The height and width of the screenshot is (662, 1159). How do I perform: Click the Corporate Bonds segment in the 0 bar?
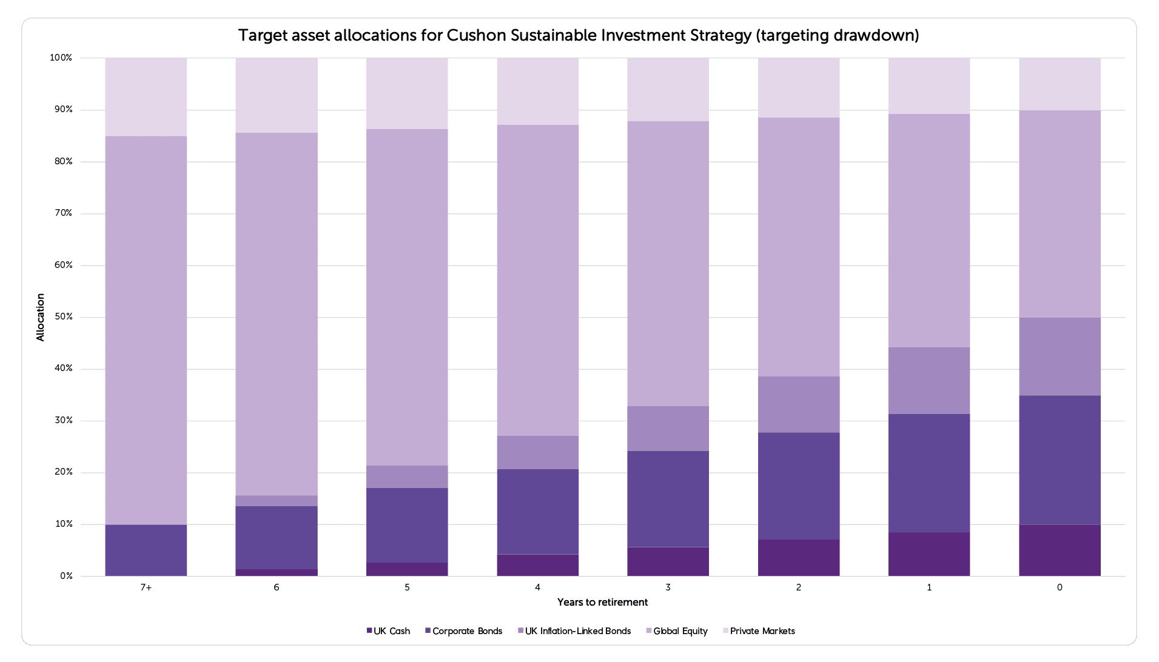[1060, 461]
